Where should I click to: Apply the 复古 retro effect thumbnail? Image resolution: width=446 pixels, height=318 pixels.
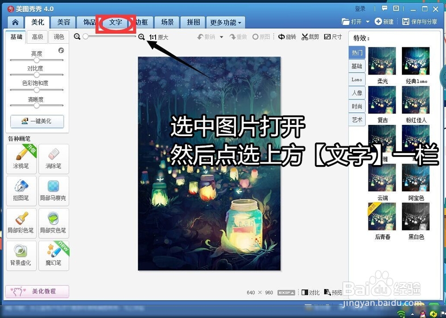click(x=382, y=100)
